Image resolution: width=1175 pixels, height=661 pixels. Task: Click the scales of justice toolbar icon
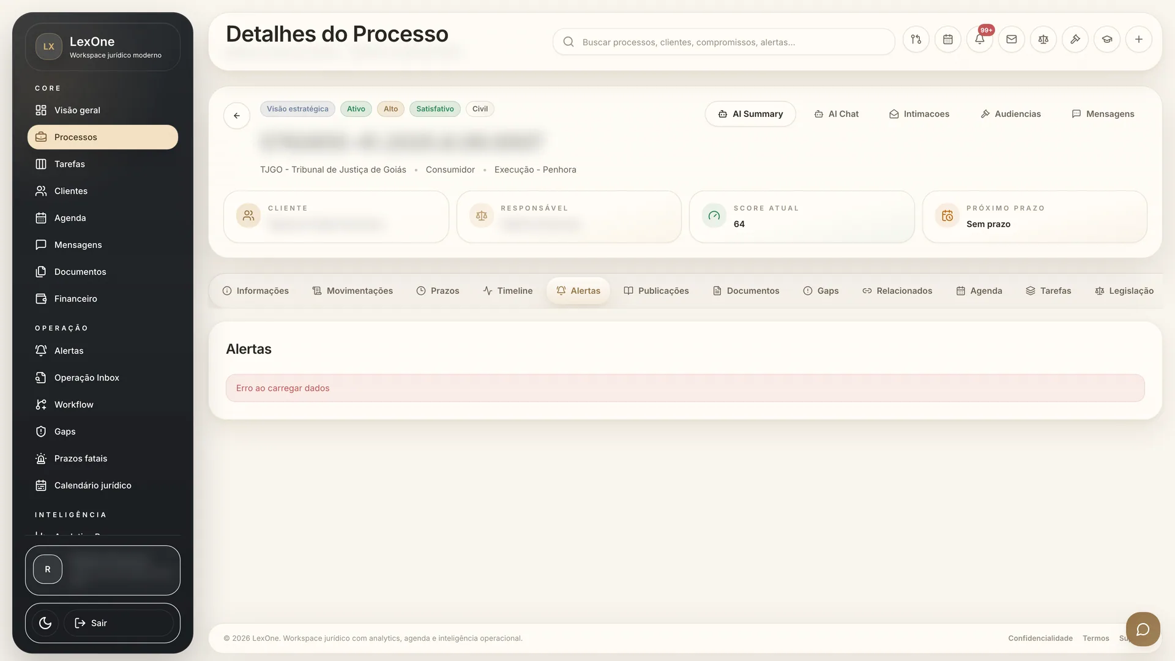pyautogui.click(x=1043, y=40)
